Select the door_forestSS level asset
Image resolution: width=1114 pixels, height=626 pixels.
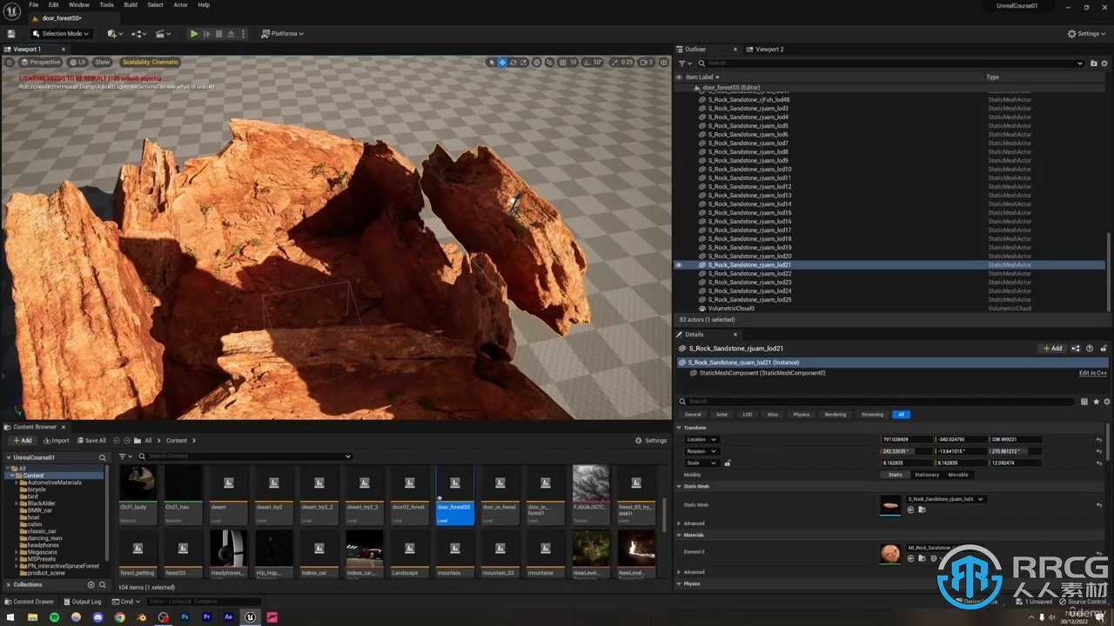coord(454,495)
